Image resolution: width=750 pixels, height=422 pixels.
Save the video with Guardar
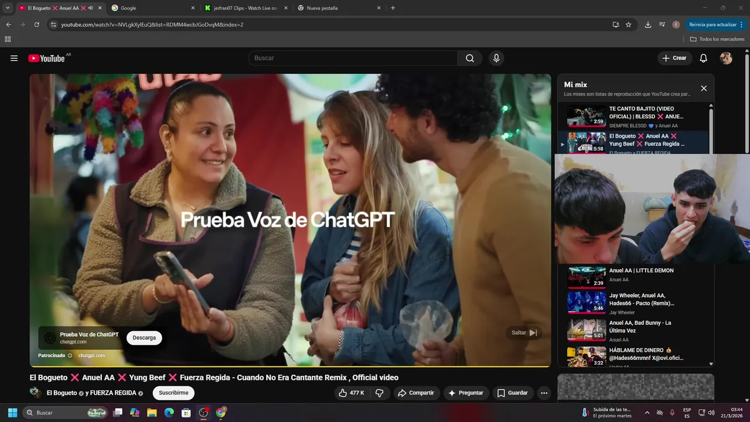(x=513, y=393)
